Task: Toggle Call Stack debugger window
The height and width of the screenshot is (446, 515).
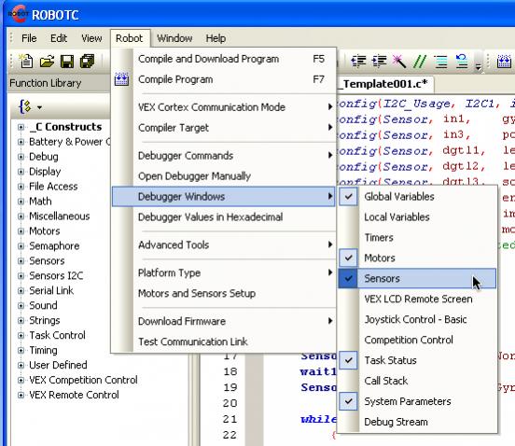Action: (417, 381)
